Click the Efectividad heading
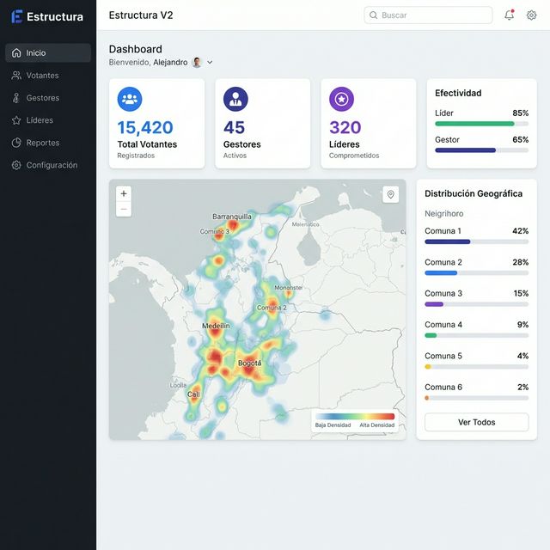 coord(458,93)
